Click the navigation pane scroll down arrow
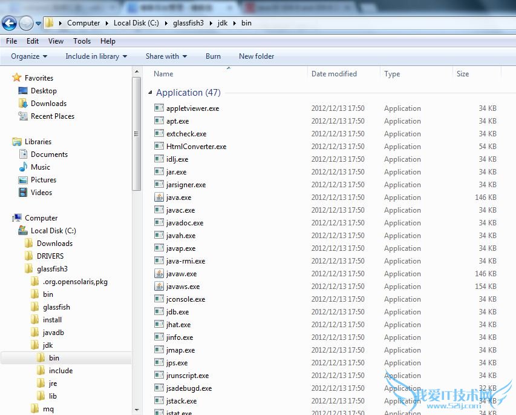Viewport: 516px width, 415px height. click(137, 410)
